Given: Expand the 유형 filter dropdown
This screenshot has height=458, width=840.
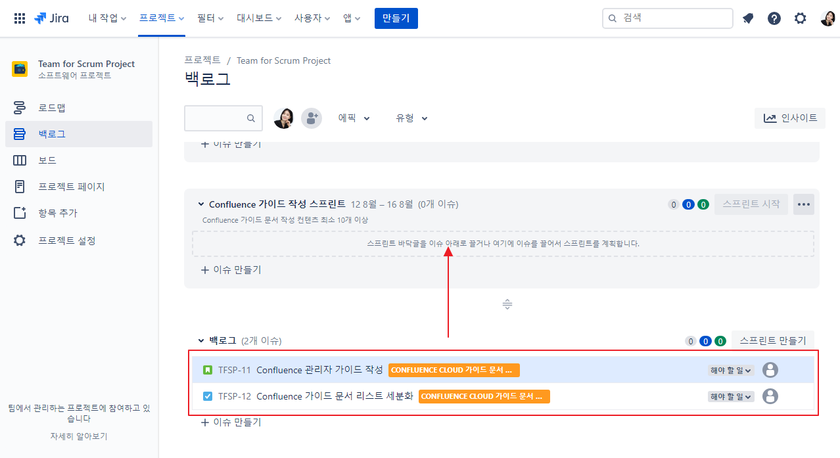Looking at the screenshot, I should [411, 118].
